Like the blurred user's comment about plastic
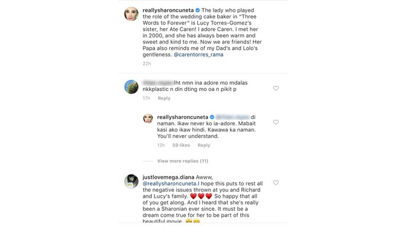The image size is (406, 226). tap(276, 88)
